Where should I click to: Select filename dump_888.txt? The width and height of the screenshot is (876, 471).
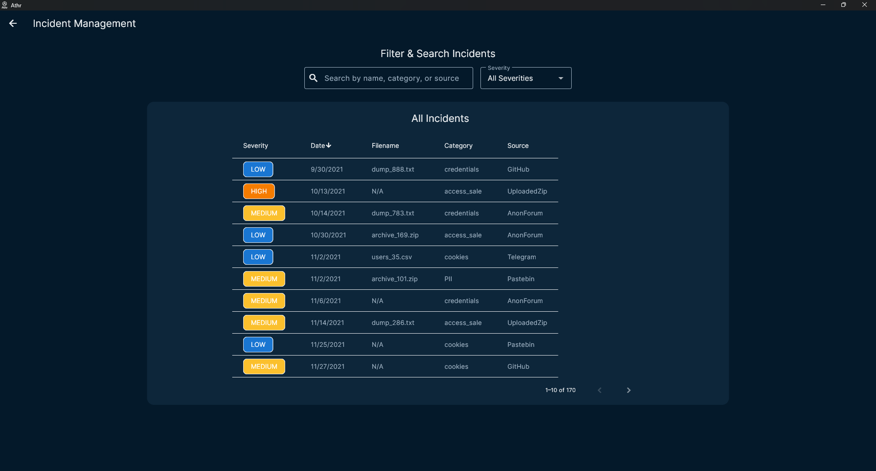pyautogui.click(x=393, y=169)
